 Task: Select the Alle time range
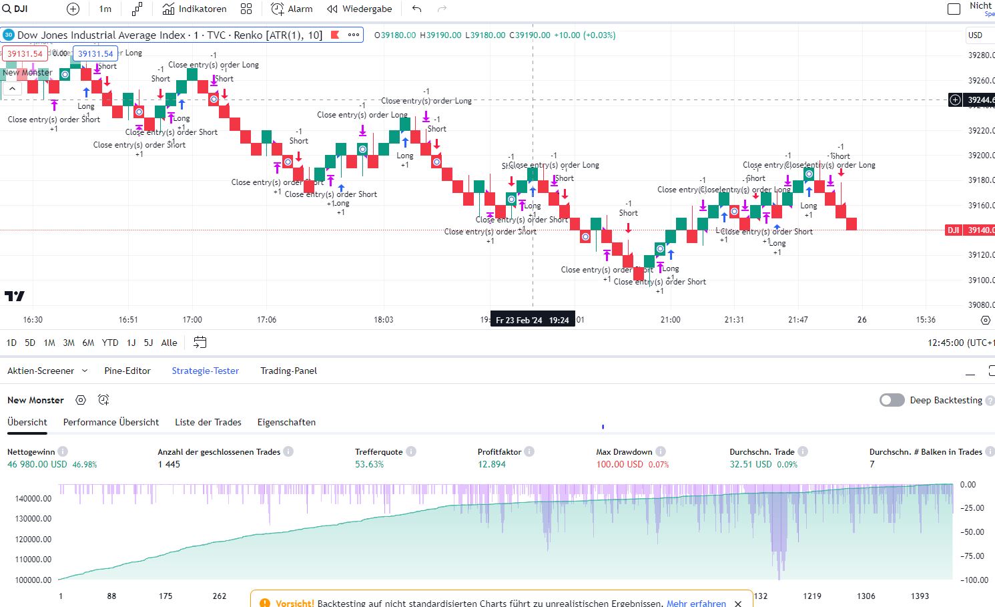[x=170, y=343]
